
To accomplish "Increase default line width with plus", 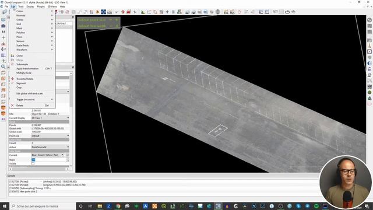I will coord(117,26).
